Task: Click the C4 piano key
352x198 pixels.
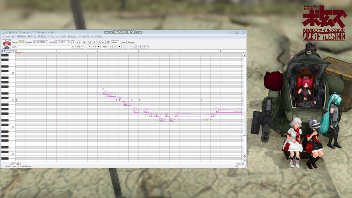Action: (8, 100)
